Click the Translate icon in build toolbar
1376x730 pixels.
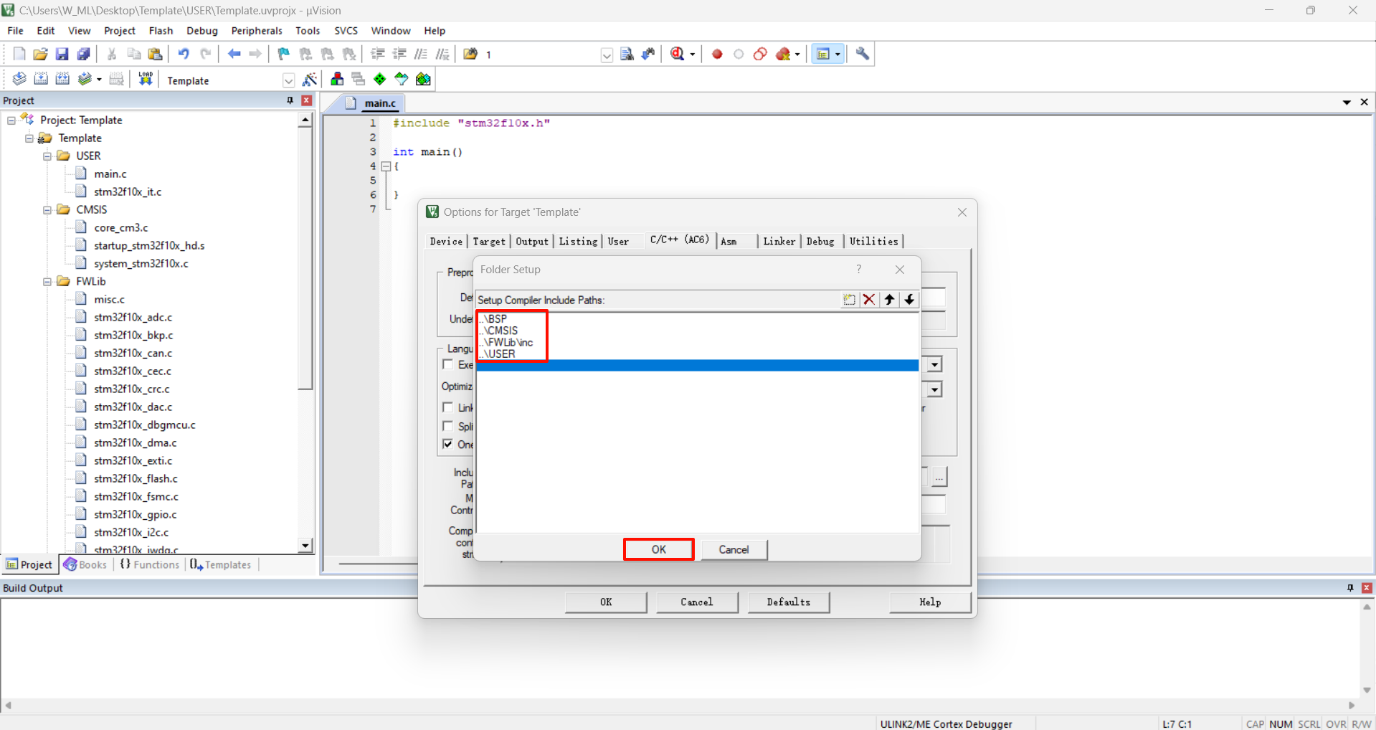click(x=19, y=79)
